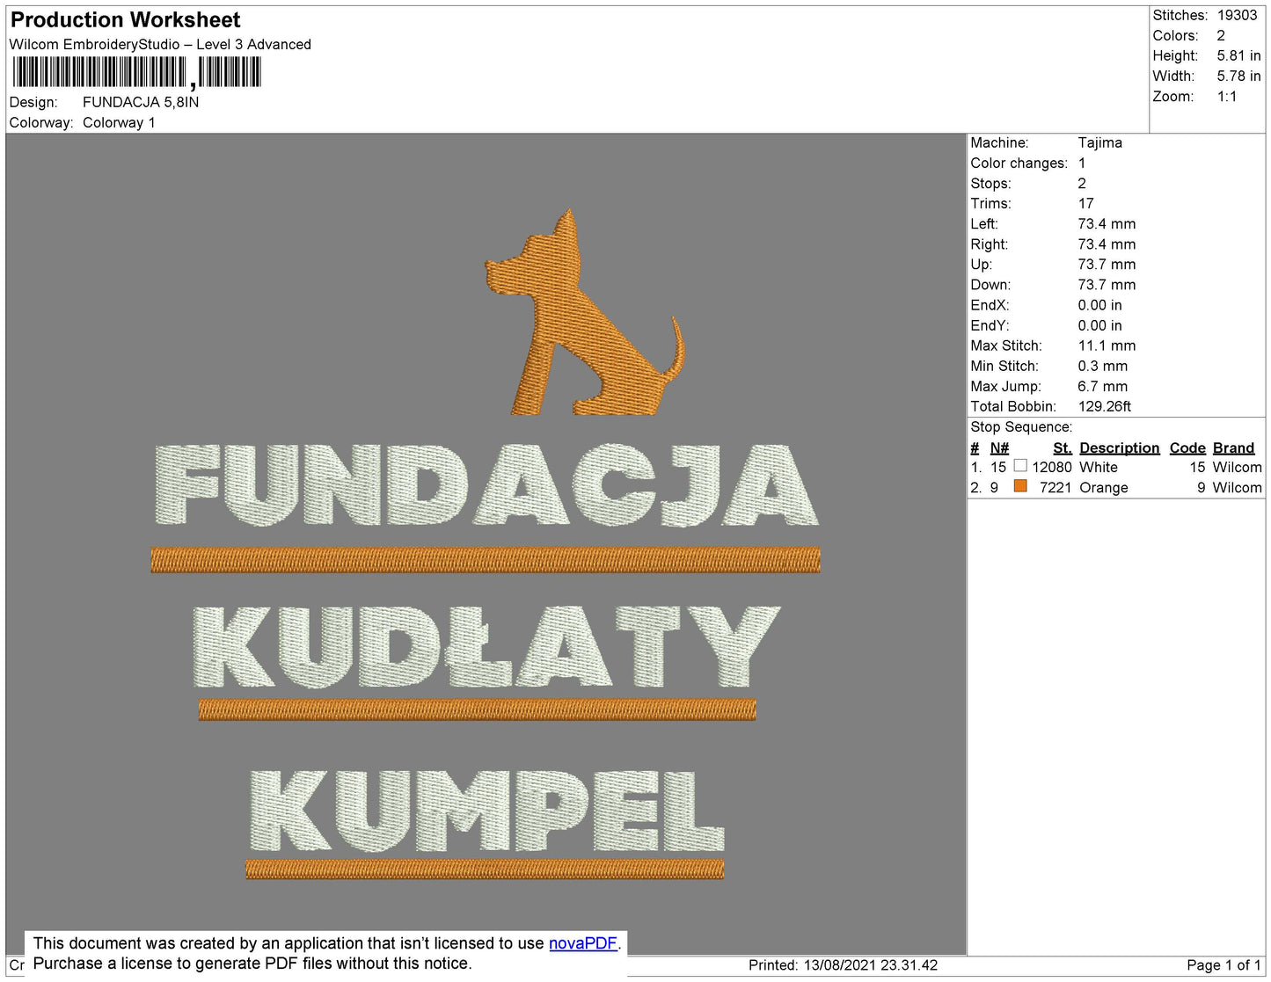Click the Up value 73.7 mm

(x=1107, y=265)
